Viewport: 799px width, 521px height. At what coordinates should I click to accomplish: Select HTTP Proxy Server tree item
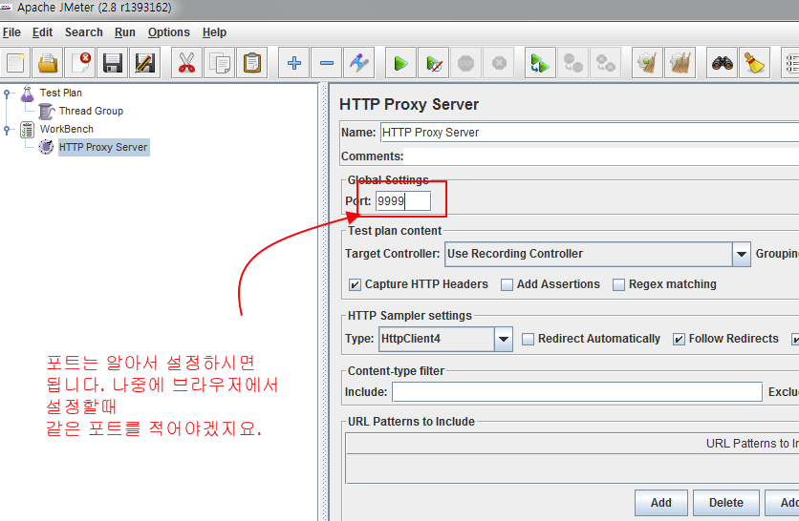pos(103,148)
